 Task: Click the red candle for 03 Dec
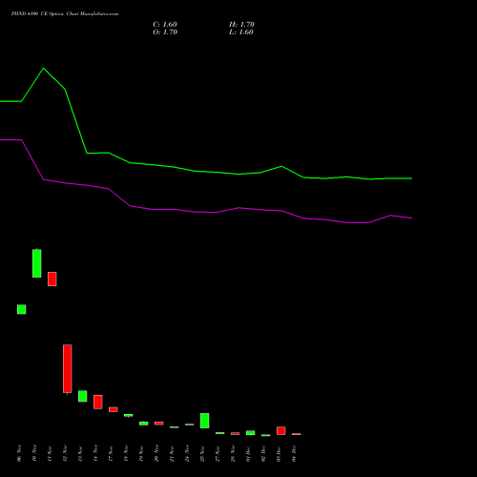click(x=281, y=431)
